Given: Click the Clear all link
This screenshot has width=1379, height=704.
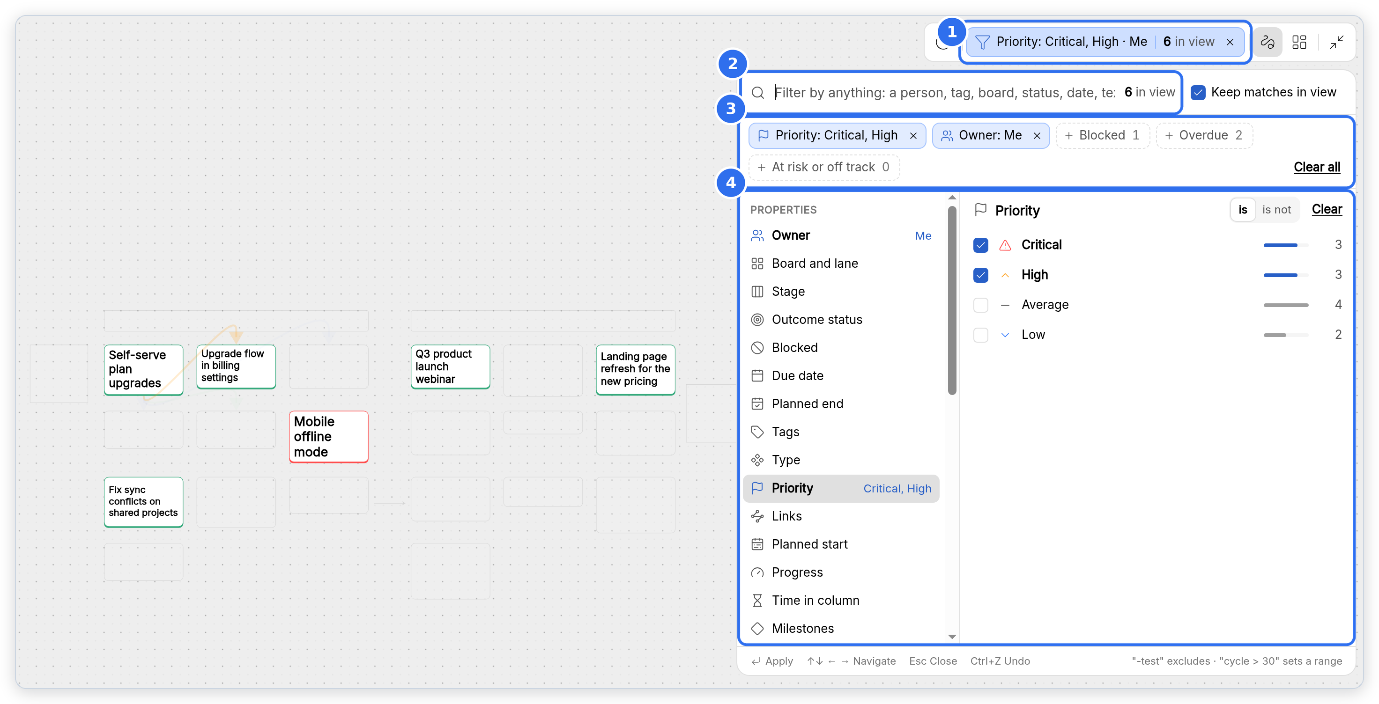Looking at the screenshot, I should (1317, 168).
